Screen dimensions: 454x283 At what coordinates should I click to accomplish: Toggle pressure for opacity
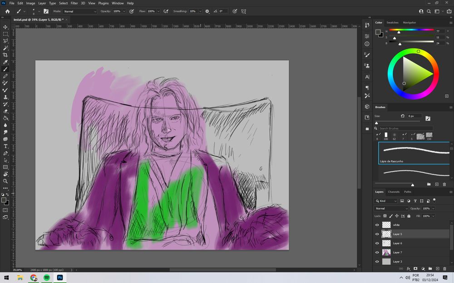point(132,11)
